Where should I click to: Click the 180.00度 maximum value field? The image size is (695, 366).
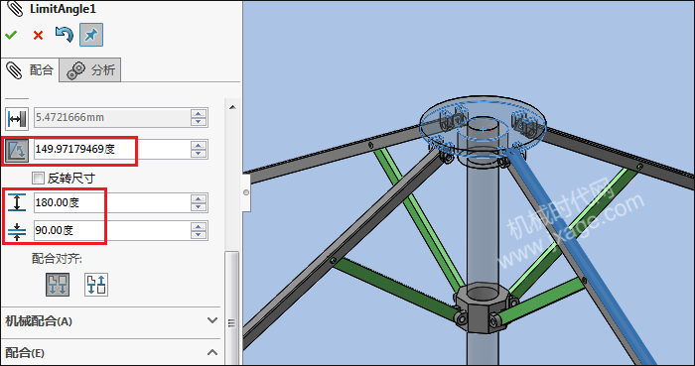coord(112,202)
